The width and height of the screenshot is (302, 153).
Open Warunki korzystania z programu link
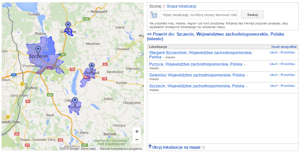coord(121,149)
